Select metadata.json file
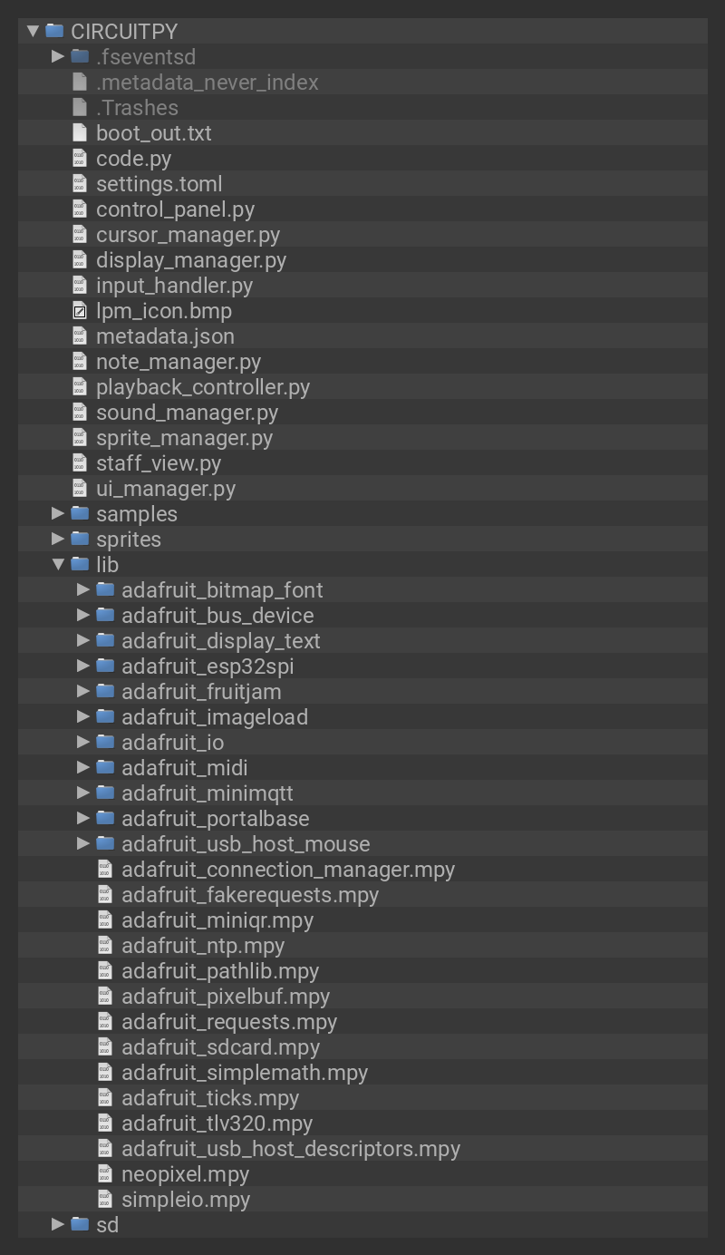The width and height of the screenshot is (725, 1255). click(165, 336)
